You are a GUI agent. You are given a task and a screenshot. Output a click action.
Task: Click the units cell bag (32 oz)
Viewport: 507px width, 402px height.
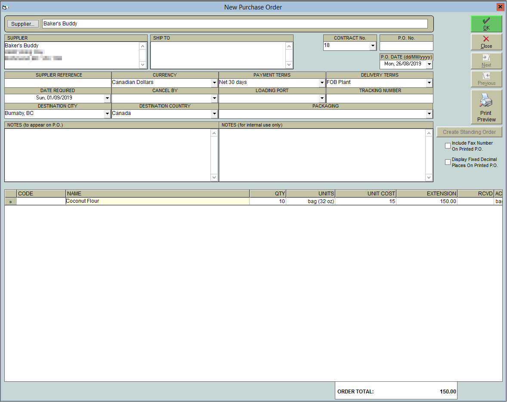311,201
